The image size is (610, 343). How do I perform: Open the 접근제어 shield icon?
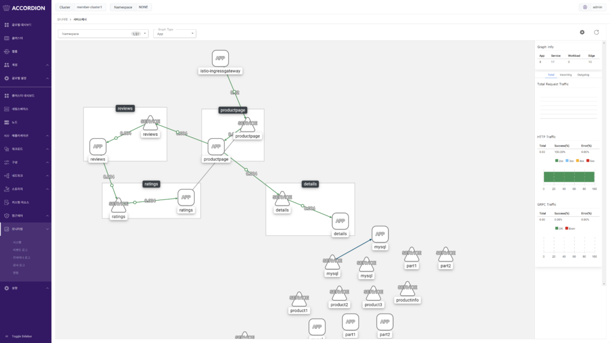[7, 216]
